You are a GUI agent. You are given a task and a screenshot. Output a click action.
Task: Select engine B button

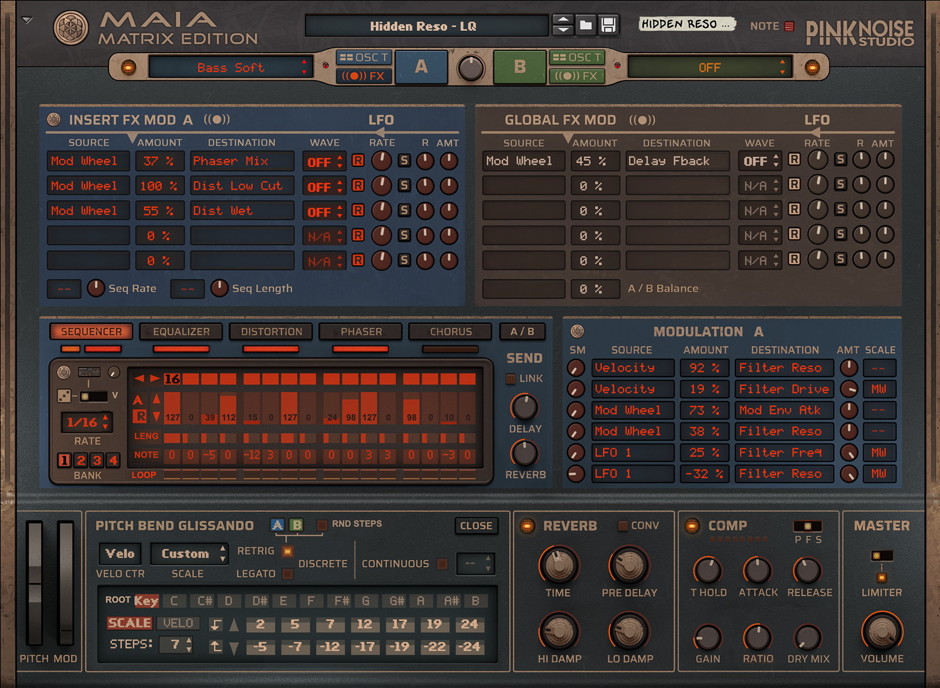click(520, 67)
